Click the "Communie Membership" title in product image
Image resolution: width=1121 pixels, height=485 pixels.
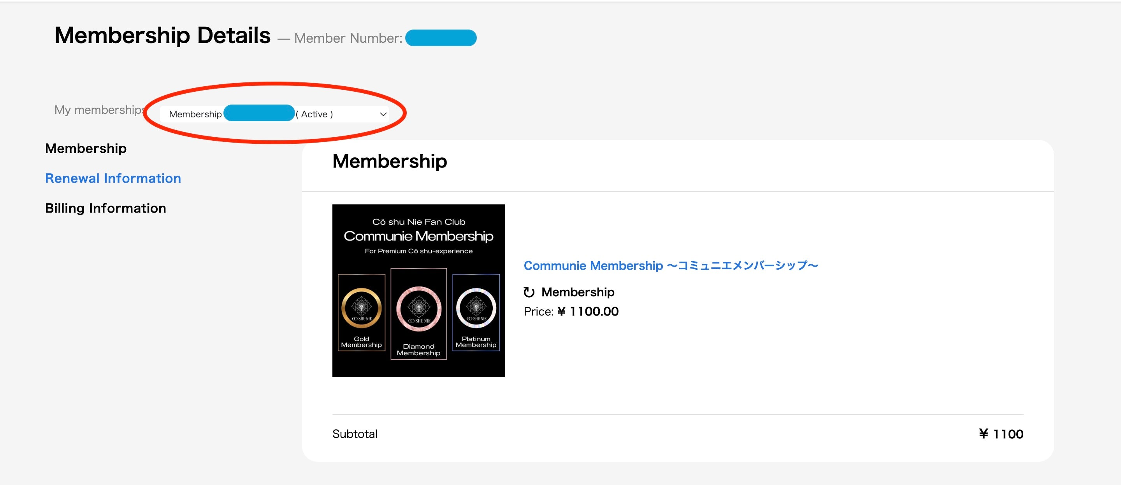(x=419, y=236)
